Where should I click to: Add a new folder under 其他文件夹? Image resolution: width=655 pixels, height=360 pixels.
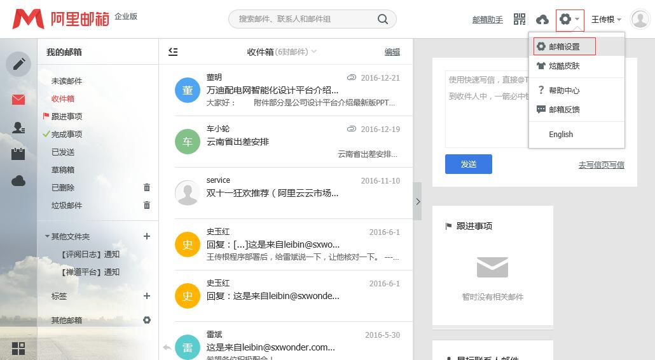[147, 236]
